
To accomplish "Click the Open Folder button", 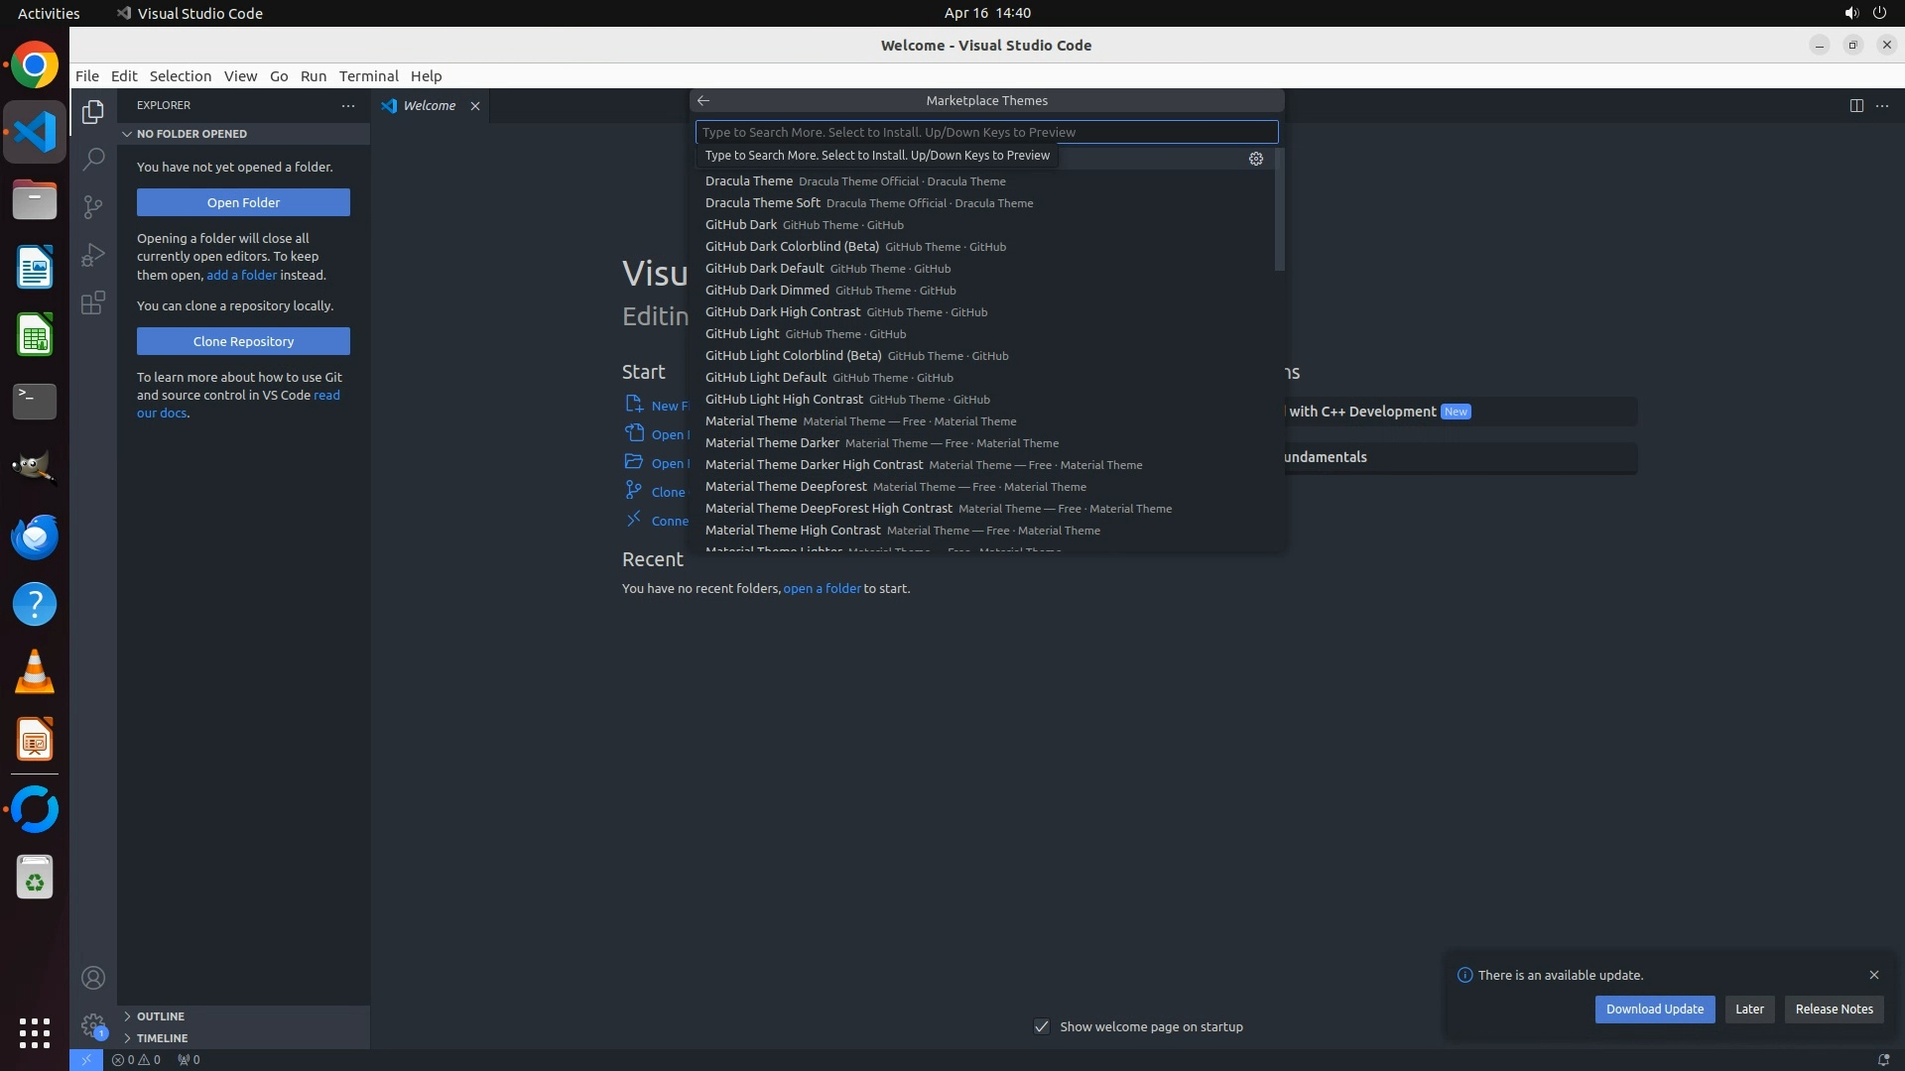I will click(x=243, y=202).
